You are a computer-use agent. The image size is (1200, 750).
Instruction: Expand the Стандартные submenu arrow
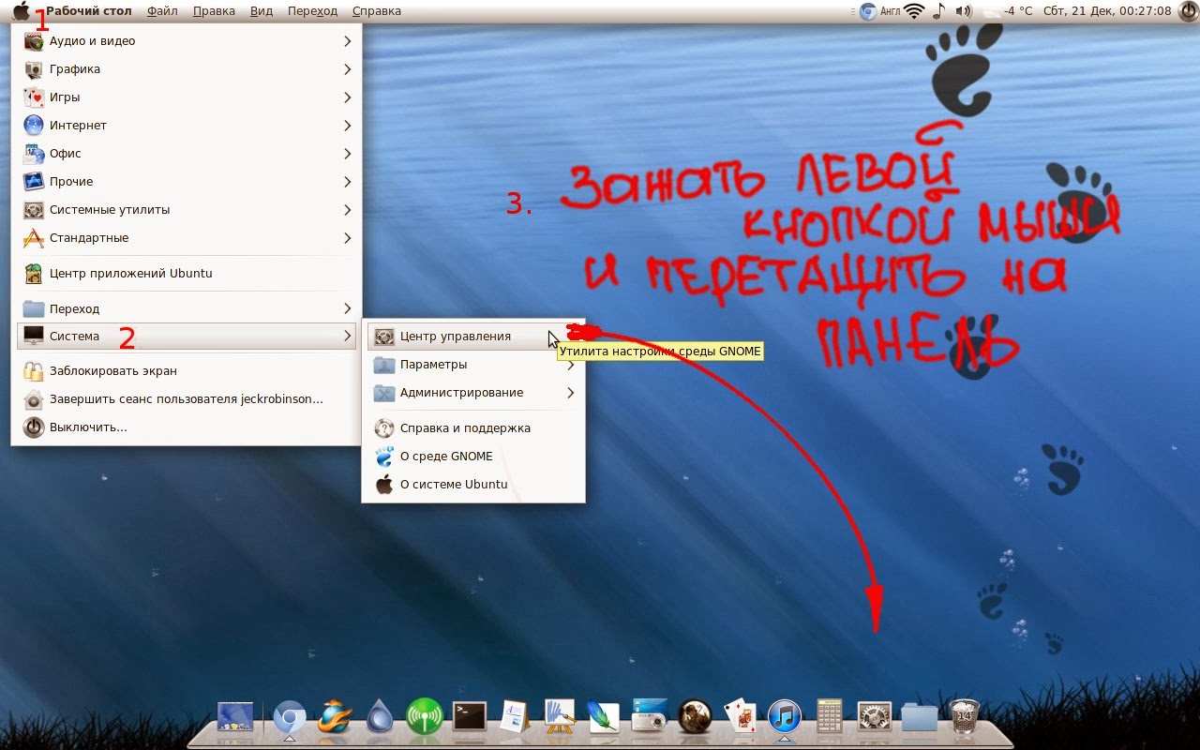click(347, 238)
